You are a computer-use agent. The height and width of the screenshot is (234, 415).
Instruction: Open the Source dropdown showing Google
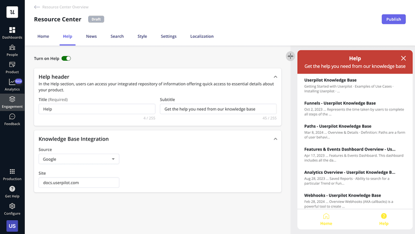tap(79, 159)
